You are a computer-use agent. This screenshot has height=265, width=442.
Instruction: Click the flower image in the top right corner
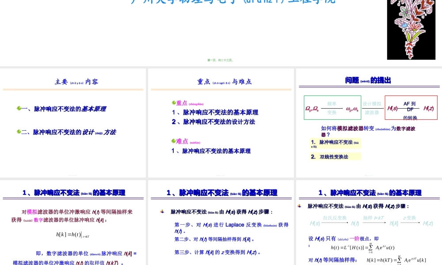(x=411, y=29)
